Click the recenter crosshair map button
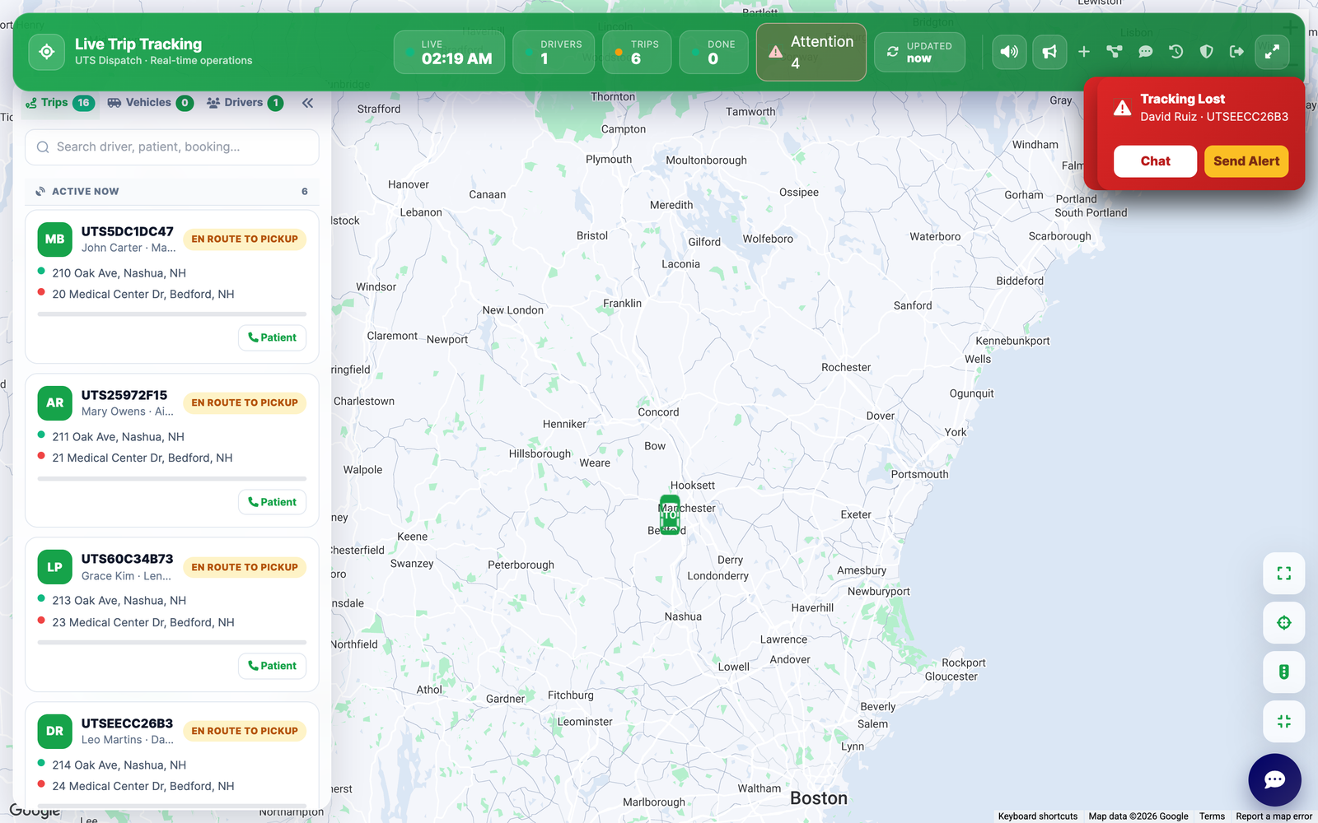1318x823 pixels. [1284, 623]
